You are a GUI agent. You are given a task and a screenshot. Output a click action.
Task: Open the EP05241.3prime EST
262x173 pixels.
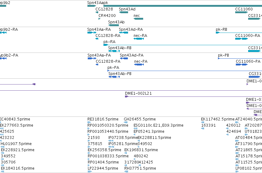[135, 135]
